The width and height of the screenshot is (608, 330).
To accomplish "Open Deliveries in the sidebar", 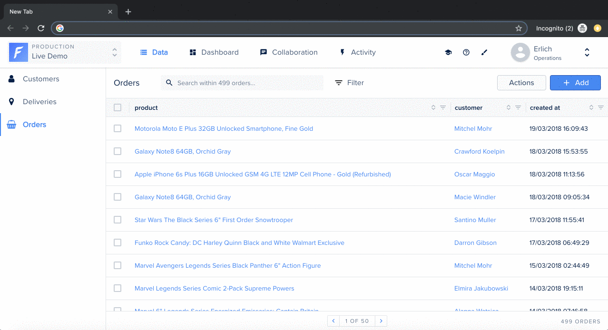I will (53, 102).
